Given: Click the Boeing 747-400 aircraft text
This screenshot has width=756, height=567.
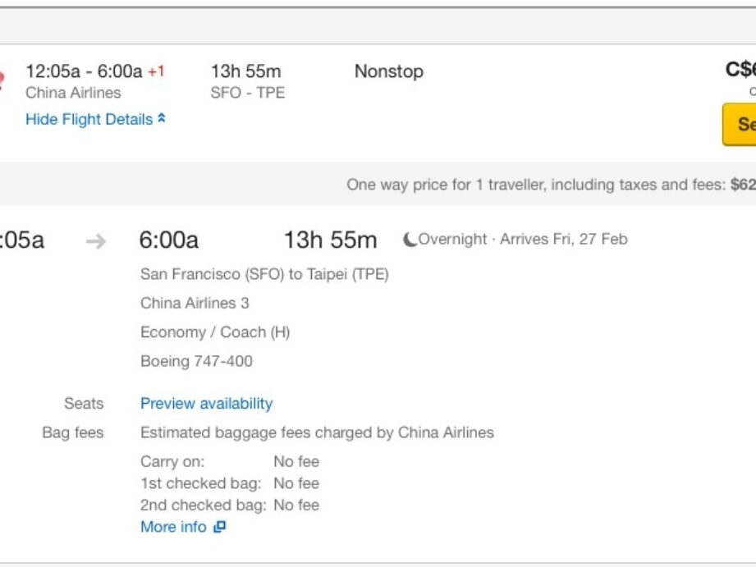Looking at the screenshot, I should tap(196, 361).
